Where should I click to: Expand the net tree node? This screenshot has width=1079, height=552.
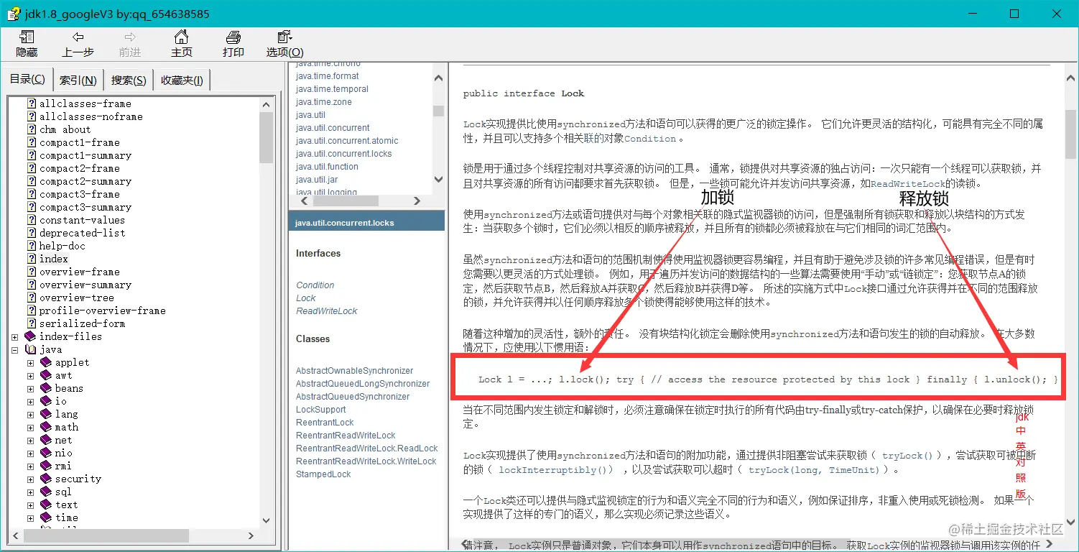[30, 440]
